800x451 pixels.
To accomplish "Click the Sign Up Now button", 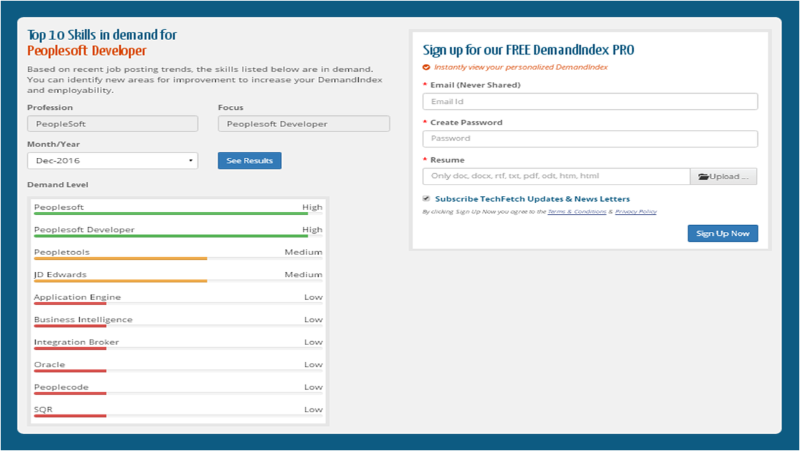I will click(723, 233).
